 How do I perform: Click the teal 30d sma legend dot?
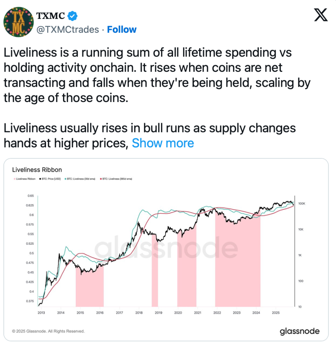65,178
